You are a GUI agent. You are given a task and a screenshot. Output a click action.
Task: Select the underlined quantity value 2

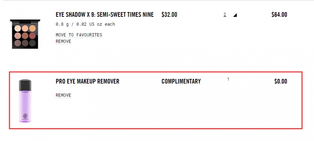coord(225,15)
